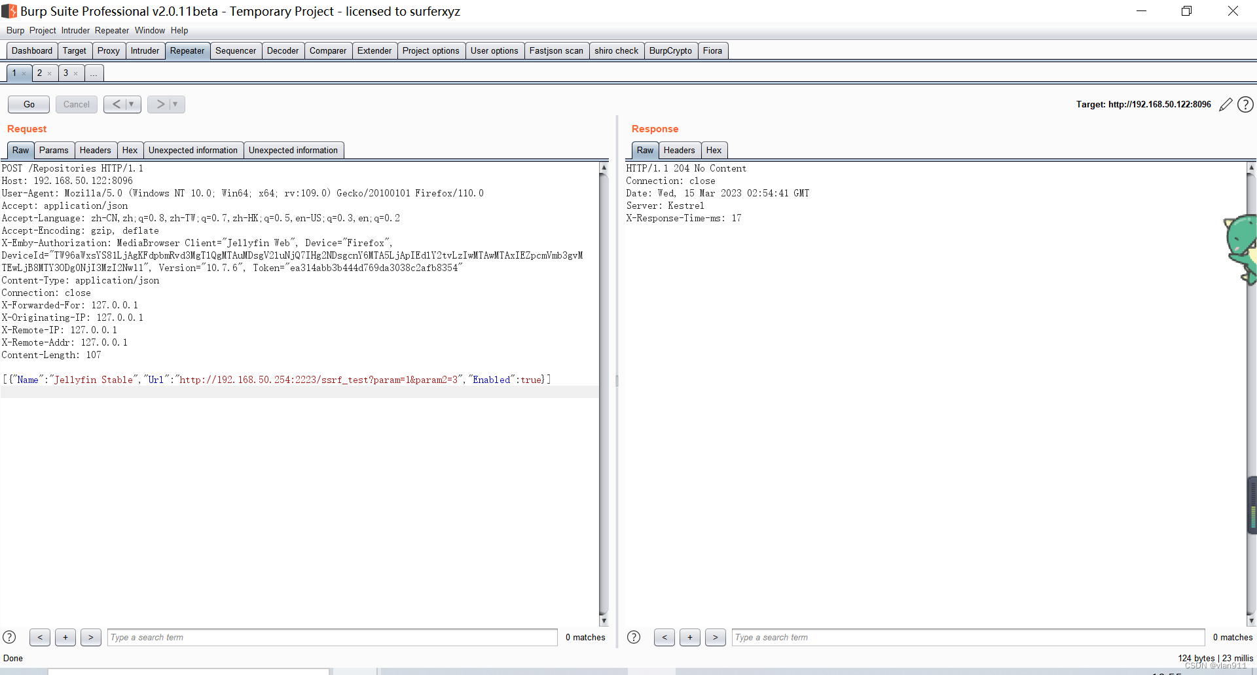Open the Project options tab
1257x675 pixels.
pyautogui.click(x=431, y=50)
